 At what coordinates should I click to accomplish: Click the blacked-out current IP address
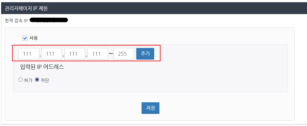click(x=49, y=20)
